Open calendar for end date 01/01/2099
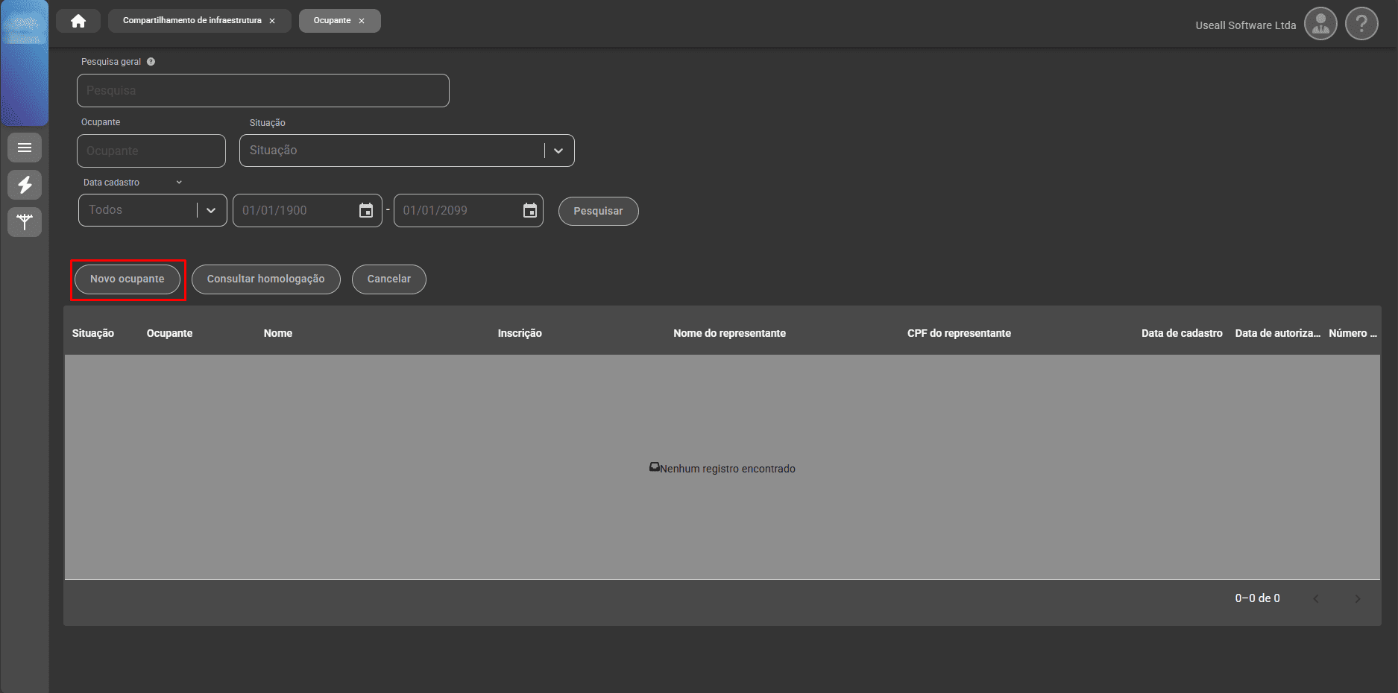This screenshot has width=1398, height=693. click(530, 211)
